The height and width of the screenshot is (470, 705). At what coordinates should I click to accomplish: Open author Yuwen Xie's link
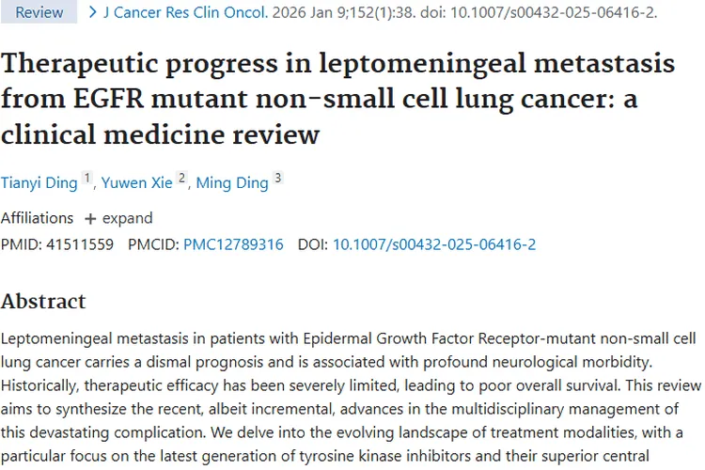point(137,182)
